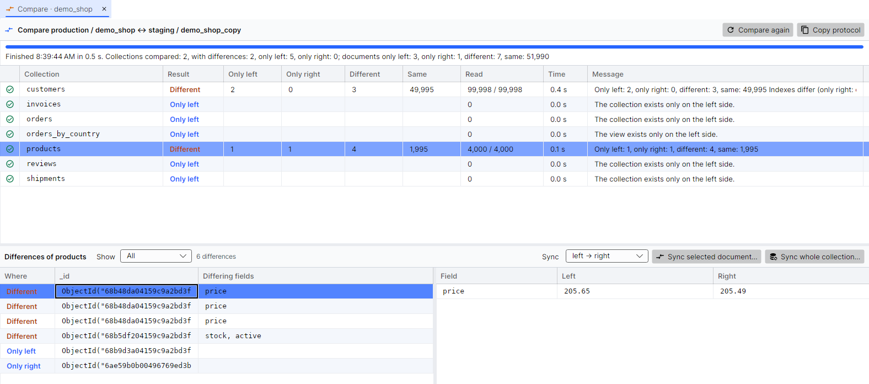Click the green check icon for orders row
The height and width of the screenshot is (384, 869).
10,119
